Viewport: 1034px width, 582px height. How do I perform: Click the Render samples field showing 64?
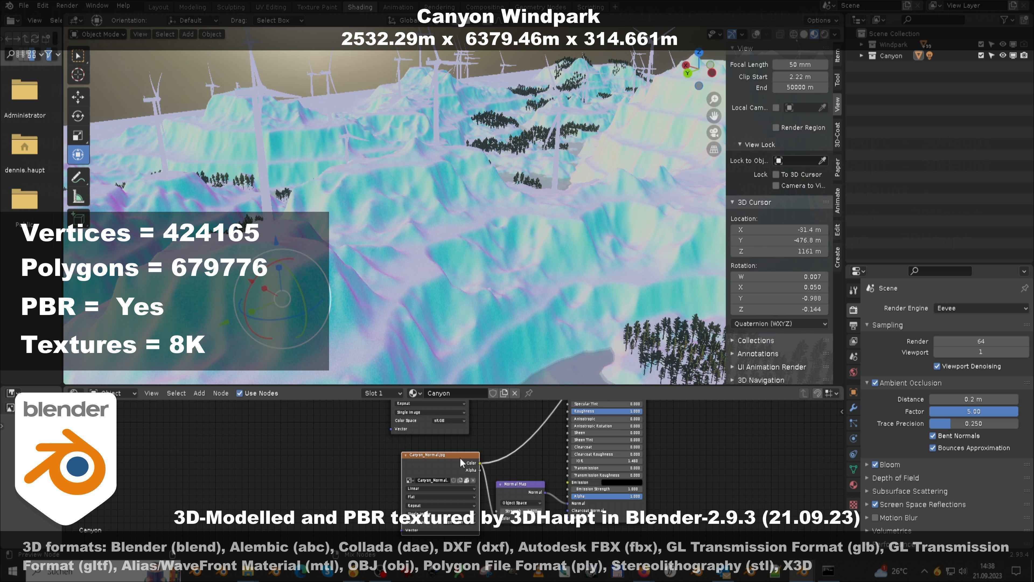(x=981, y=341)
